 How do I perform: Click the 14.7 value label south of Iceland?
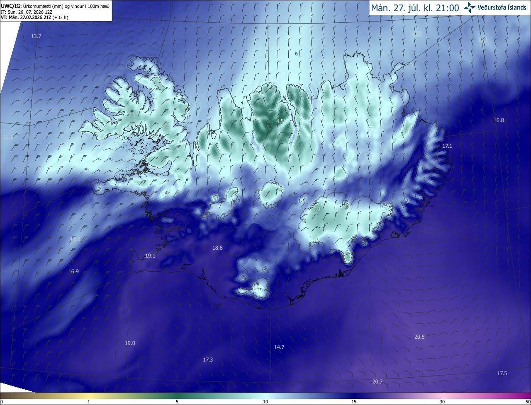tap(279, 347)
